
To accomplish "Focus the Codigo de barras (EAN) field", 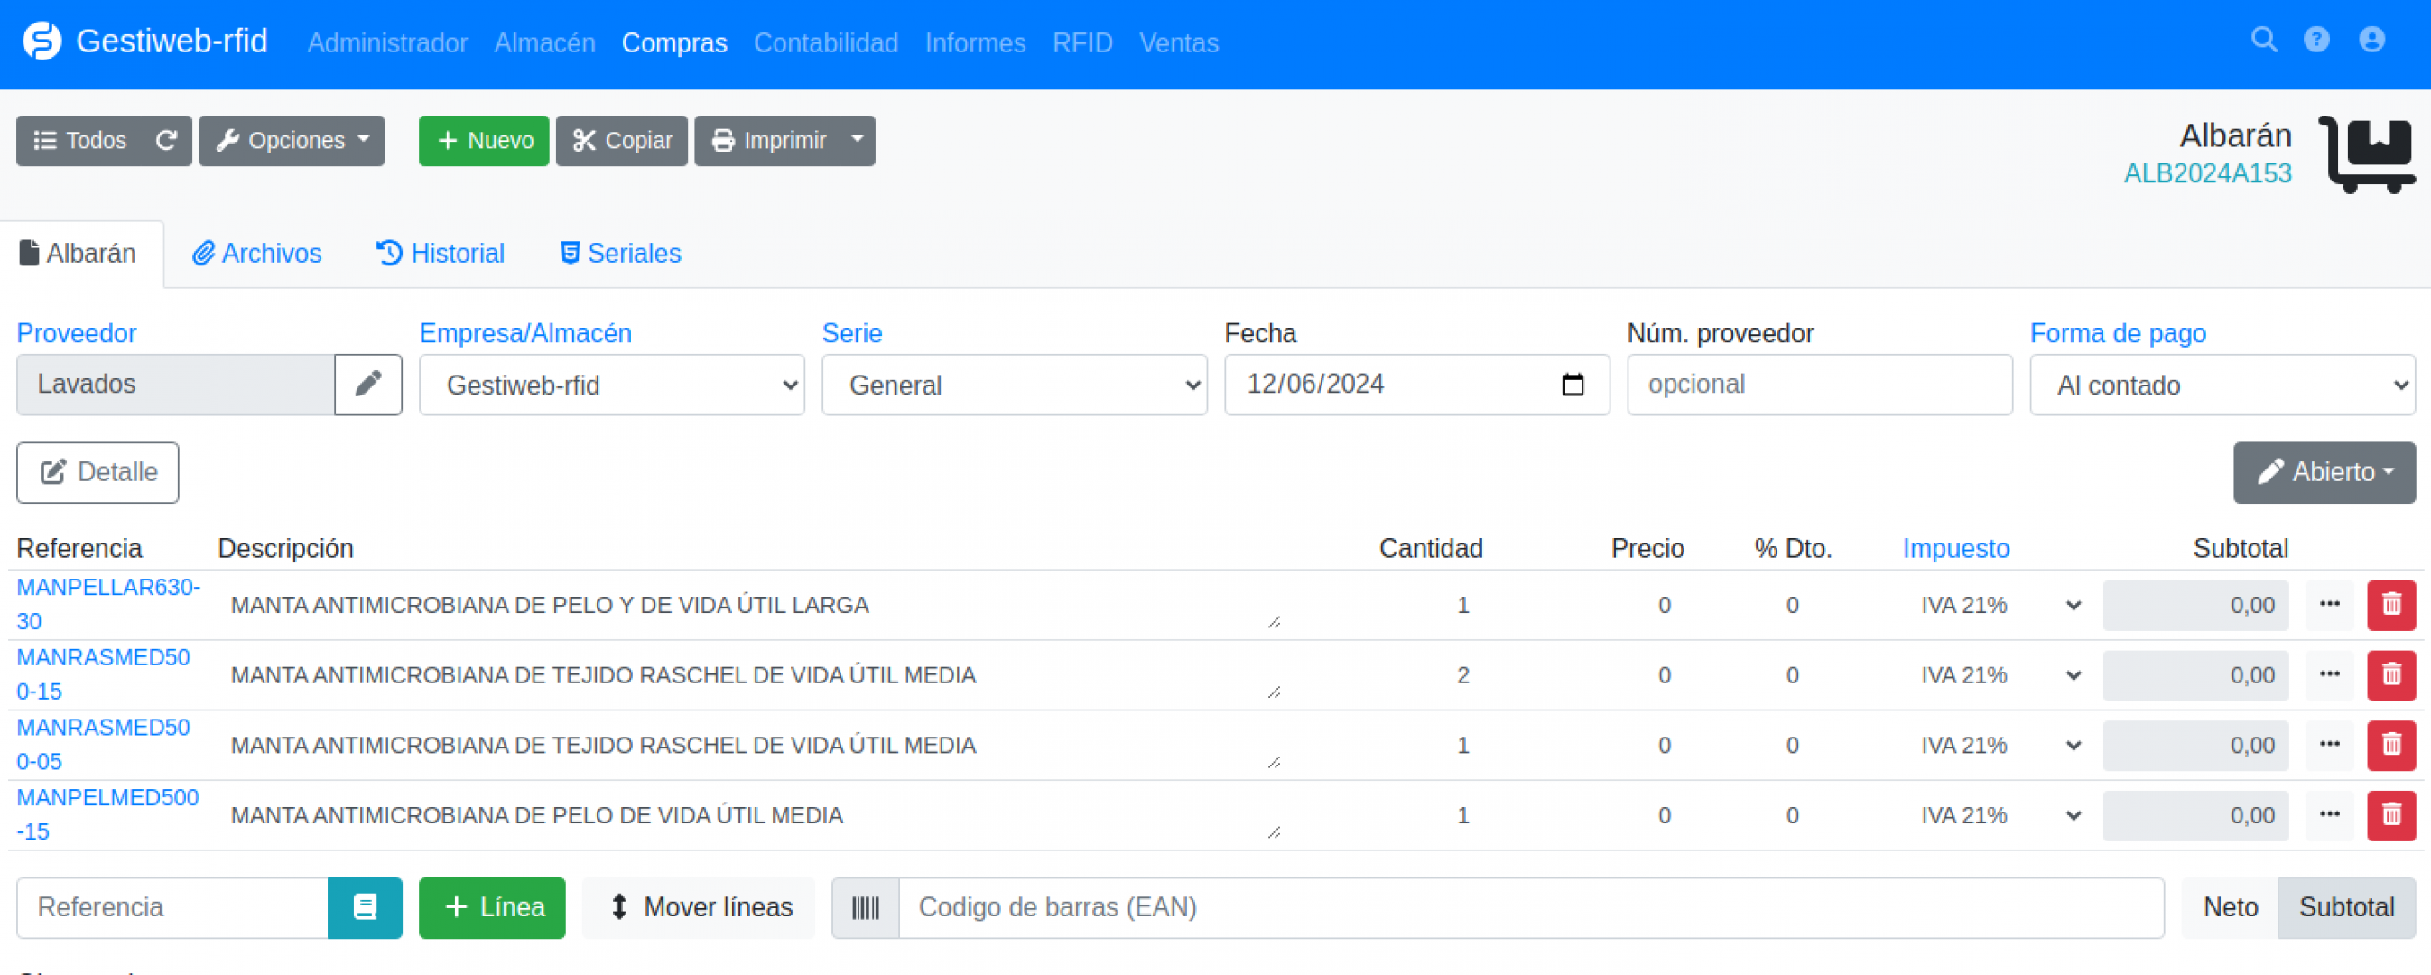I will coord(1531,907).
